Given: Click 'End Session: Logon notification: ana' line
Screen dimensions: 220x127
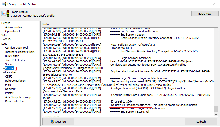Looking at the screenshot, I should [x=104, y=108].
